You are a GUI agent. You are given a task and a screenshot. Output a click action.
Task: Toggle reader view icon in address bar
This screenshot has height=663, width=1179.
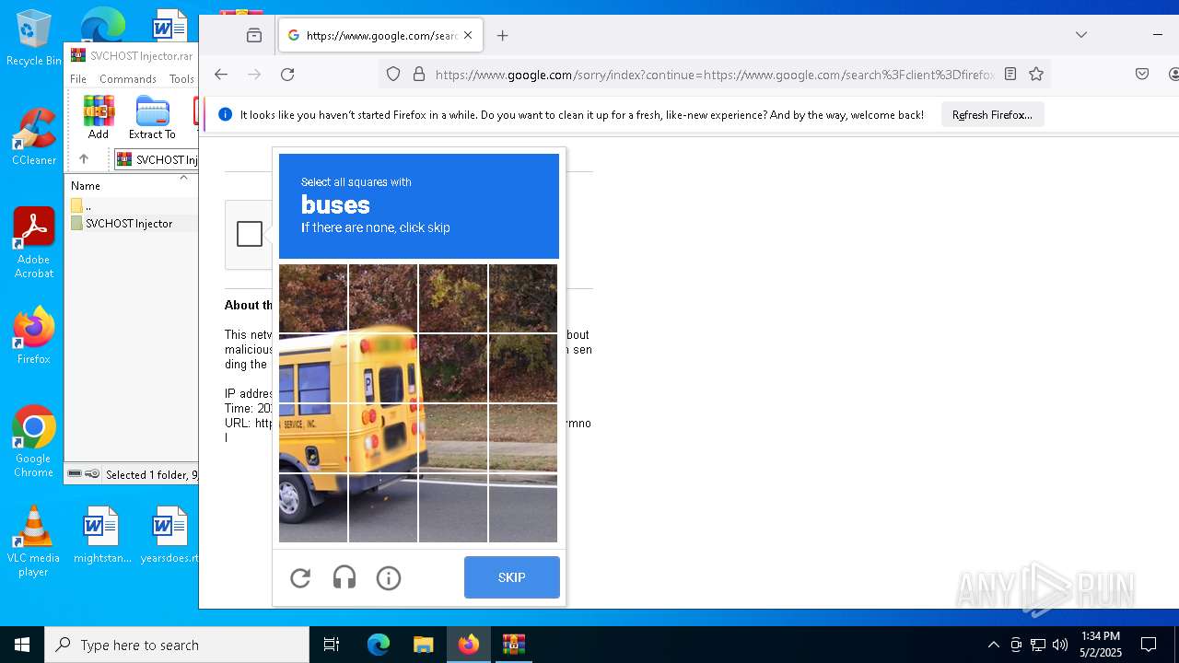pyautogui.click(x=1010, y=75)
